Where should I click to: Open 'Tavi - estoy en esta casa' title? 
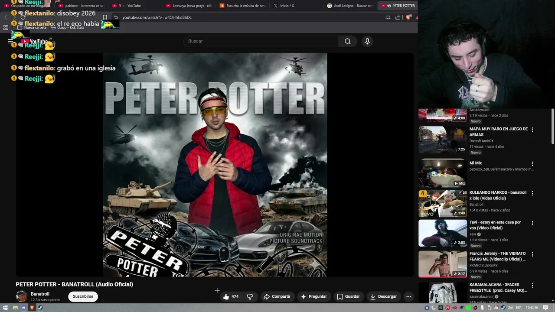click(495, 225)
